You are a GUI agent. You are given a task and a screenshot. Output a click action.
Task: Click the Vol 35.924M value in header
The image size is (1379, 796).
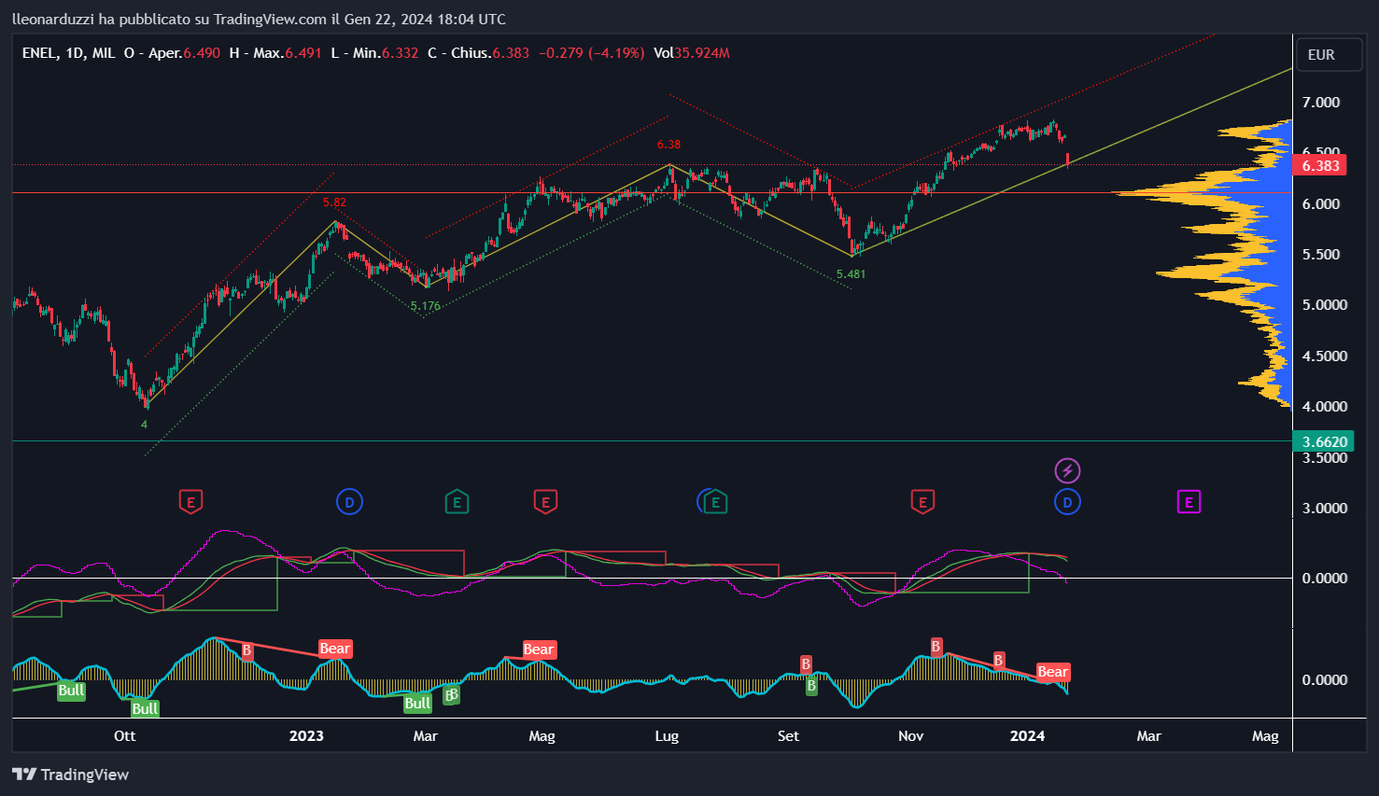[x=692, y=53]
